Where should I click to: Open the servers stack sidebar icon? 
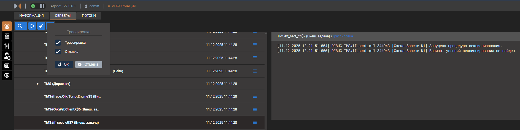[x=7, y=36]
